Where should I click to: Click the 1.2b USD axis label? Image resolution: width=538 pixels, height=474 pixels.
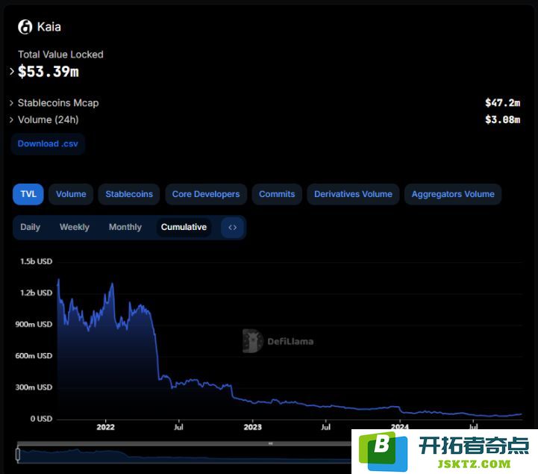37,293
